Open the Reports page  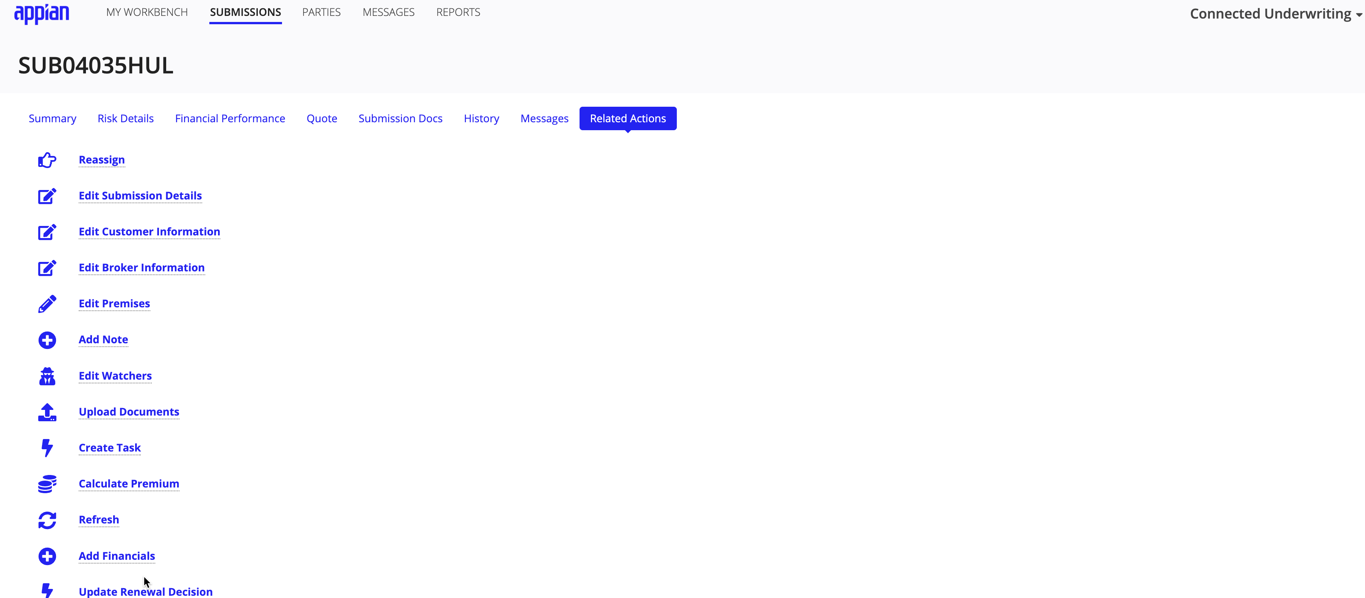[458, 12]
